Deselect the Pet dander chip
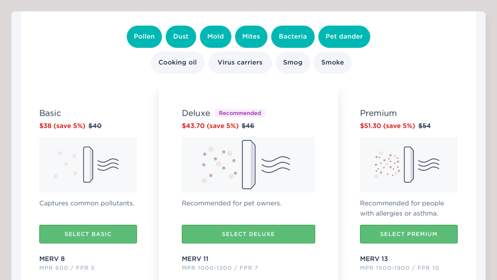Viewport: 497px width, 280px height. pos(344,36)
